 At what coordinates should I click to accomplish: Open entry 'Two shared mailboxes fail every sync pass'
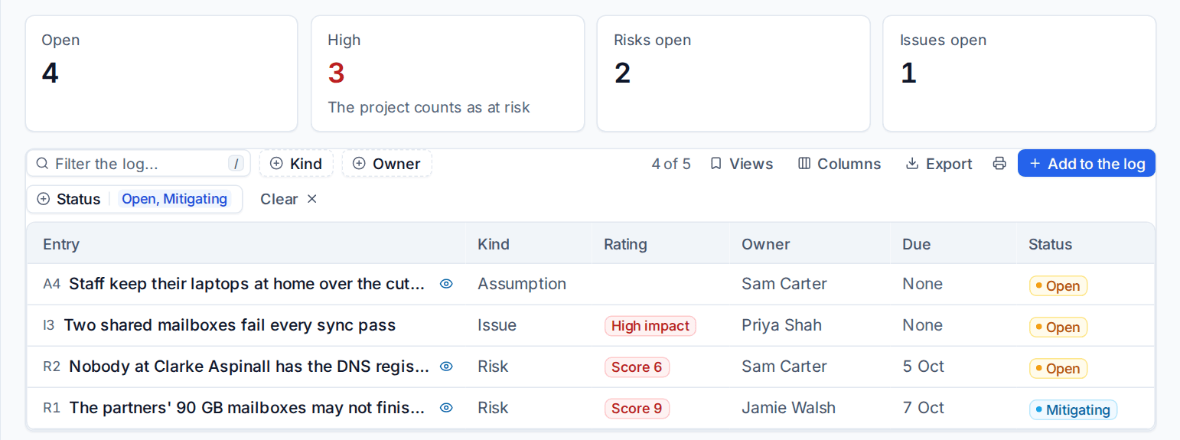(230, 325)
